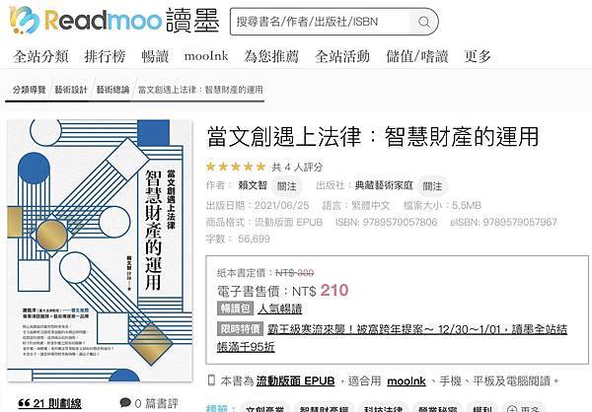Open the 全站分類 menu
592x412 pixels.
tap(40, 56)
